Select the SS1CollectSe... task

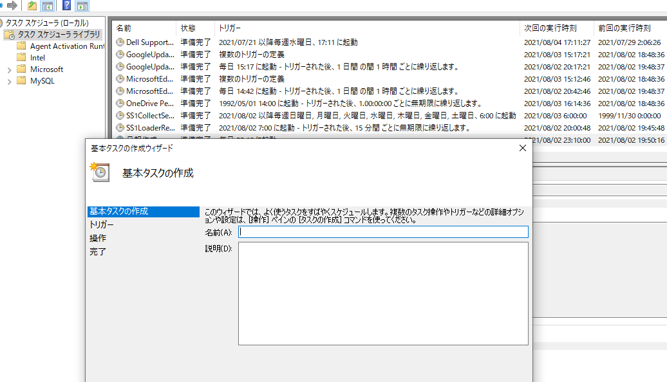pos(150,116)
